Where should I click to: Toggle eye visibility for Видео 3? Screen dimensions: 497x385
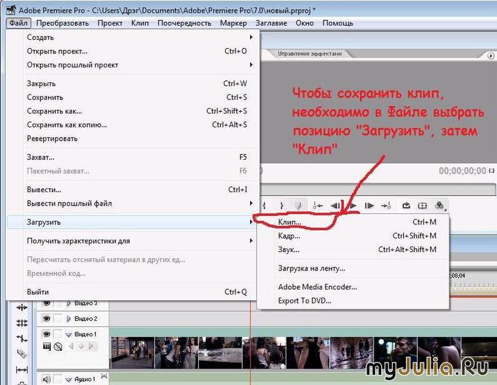(46, 303)
